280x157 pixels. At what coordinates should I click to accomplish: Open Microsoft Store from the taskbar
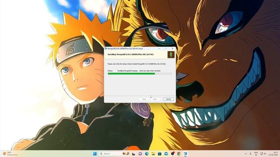point(160,154)
